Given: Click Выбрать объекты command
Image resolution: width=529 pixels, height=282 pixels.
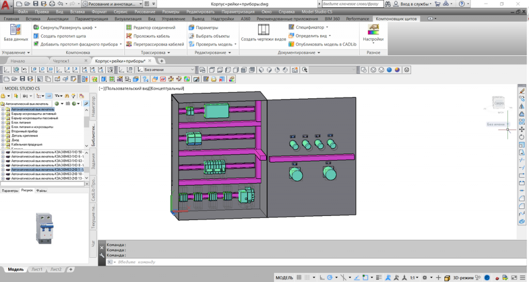Looking at the screenshot, I should coord(209,36).
